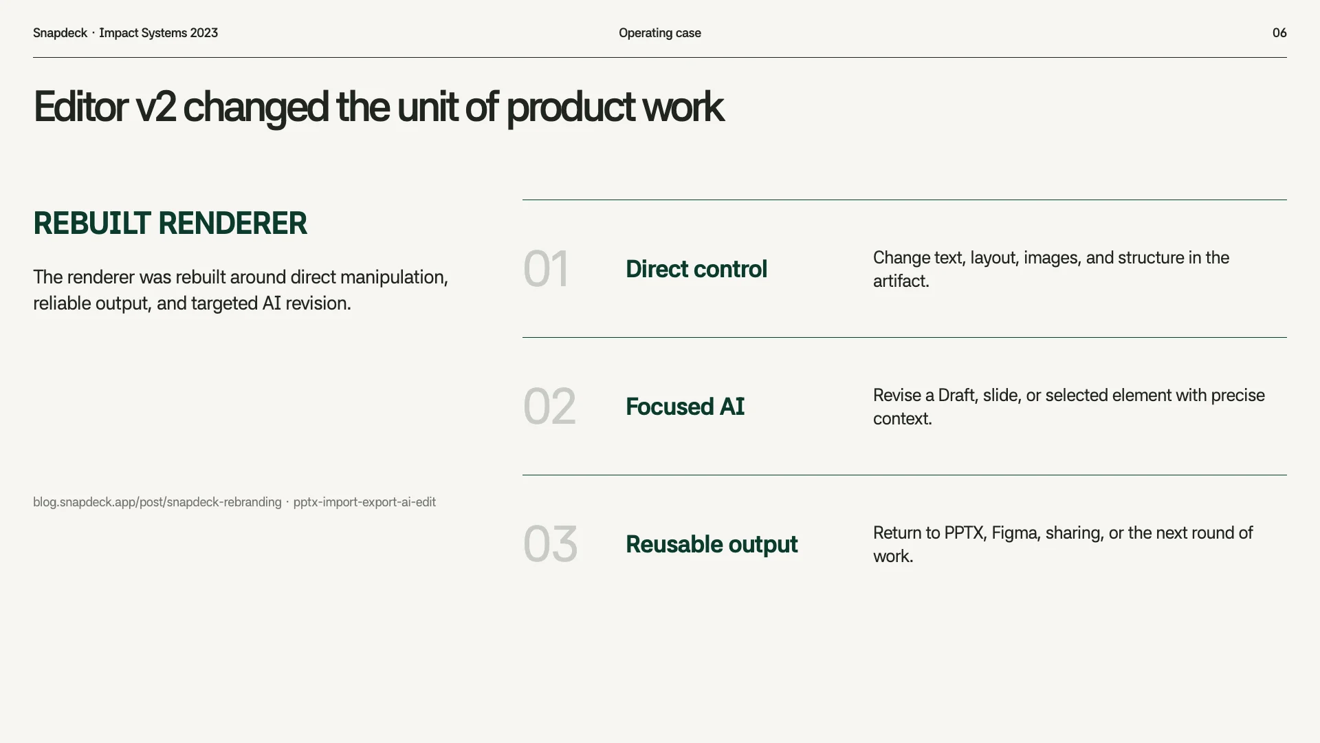Open the blog.snapdeck.app/post/snapdeck-rebranding source link
This screenshot has height=743, width=1320.
click(x=157, y=502)
